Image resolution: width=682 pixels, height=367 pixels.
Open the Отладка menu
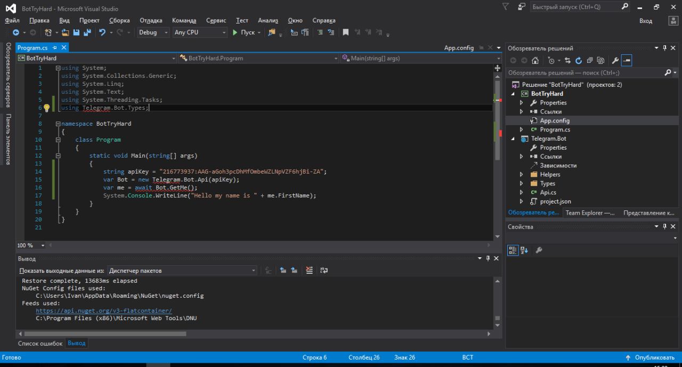151,20
